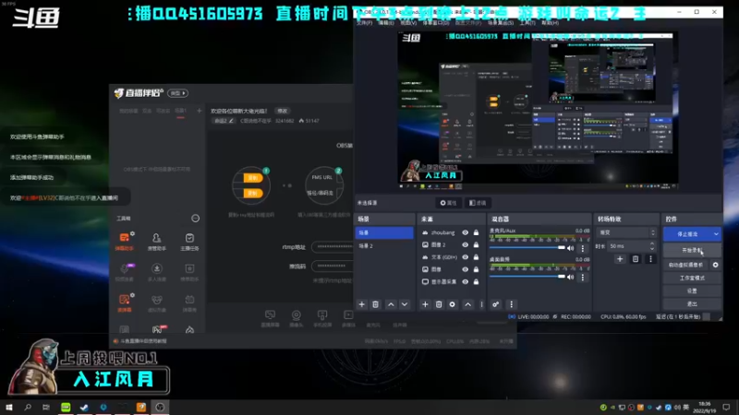Click 启动虚拟摄像机 button
The width and height of the screenshot is (739, 415).
point(686,265)
